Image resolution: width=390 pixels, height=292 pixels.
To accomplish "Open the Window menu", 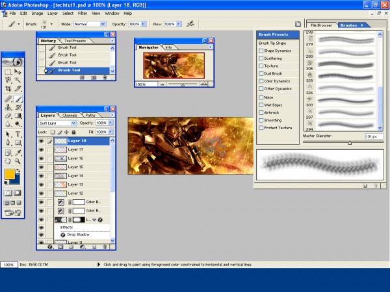I will click(x=112, y=14).
